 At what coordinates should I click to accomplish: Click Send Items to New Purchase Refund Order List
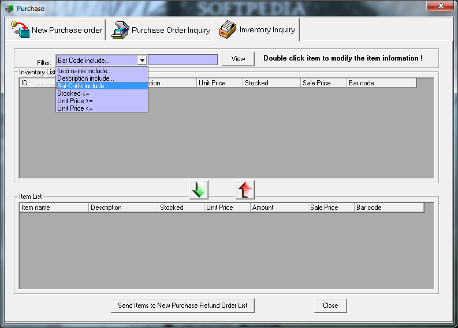(x=183, y=306)
